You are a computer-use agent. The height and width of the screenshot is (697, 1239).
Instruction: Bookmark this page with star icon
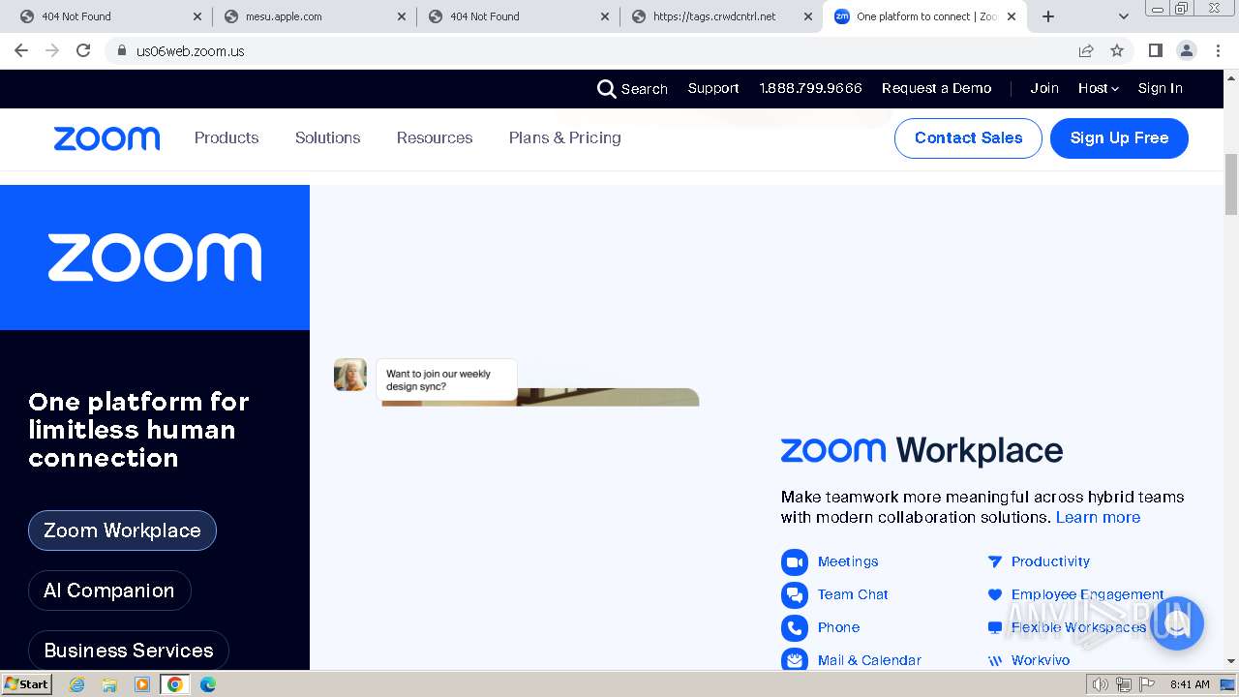[x=1117, y=50]
